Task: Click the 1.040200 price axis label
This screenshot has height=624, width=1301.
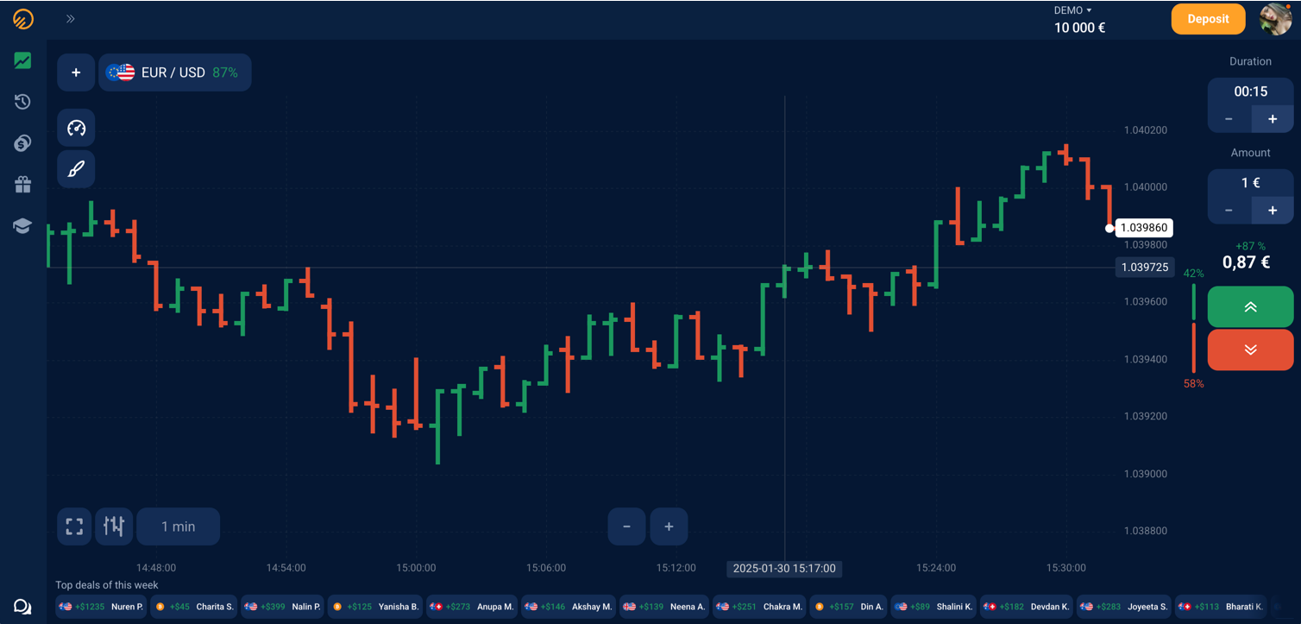Action: [x=1145, y=130]
